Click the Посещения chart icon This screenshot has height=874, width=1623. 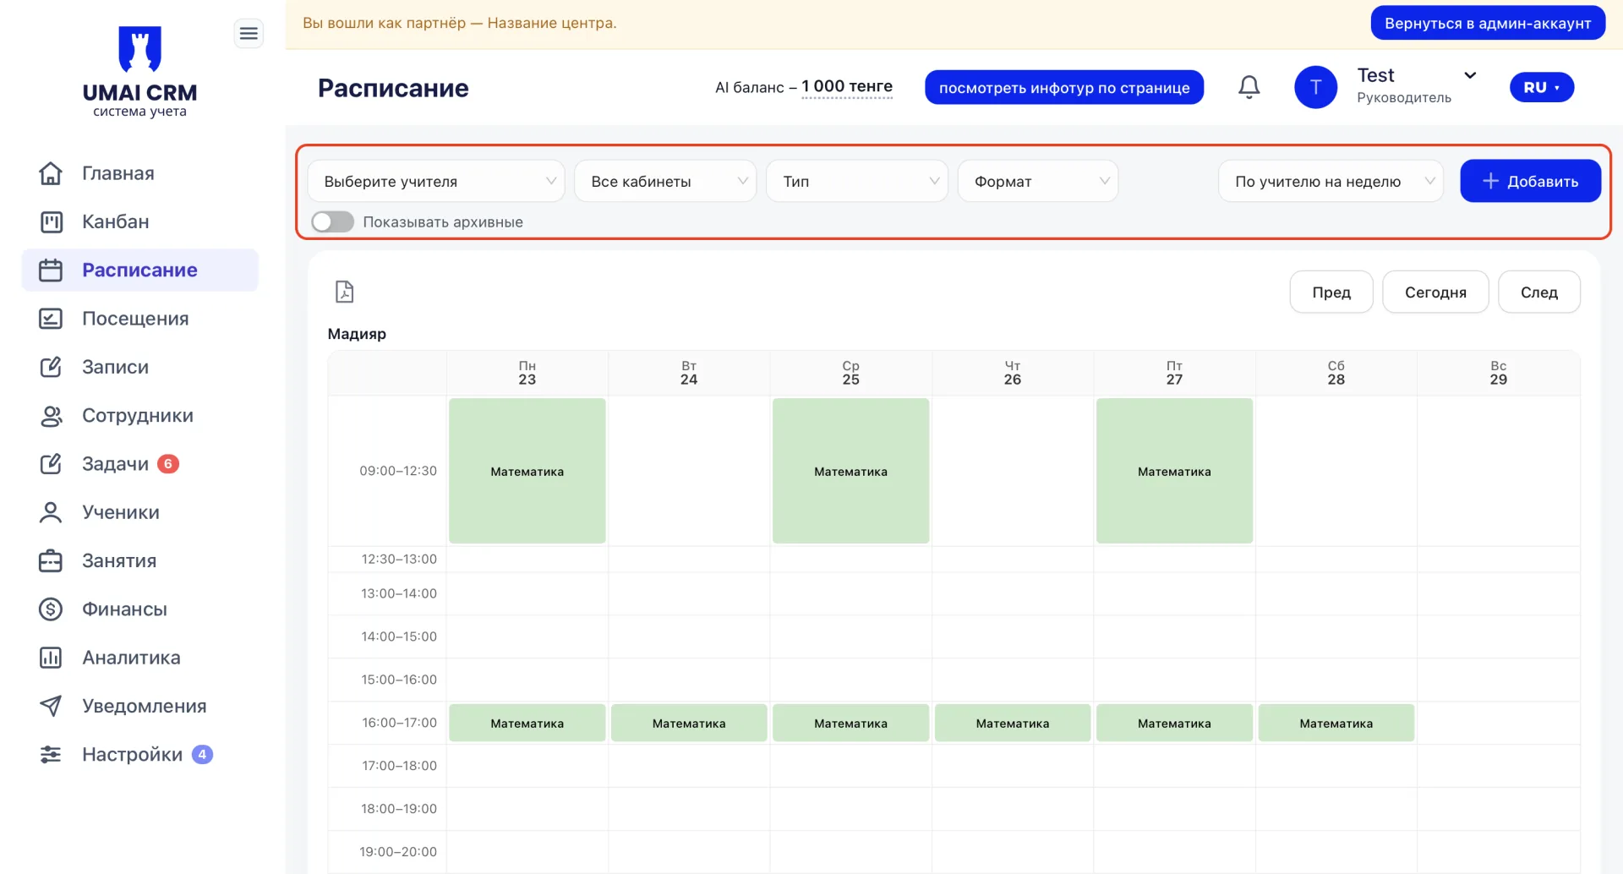51,319
